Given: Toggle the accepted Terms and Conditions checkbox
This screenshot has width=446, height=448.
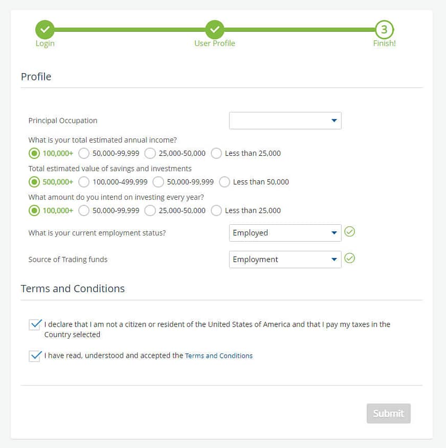Looking at the screenshot, I should [35, 356].
